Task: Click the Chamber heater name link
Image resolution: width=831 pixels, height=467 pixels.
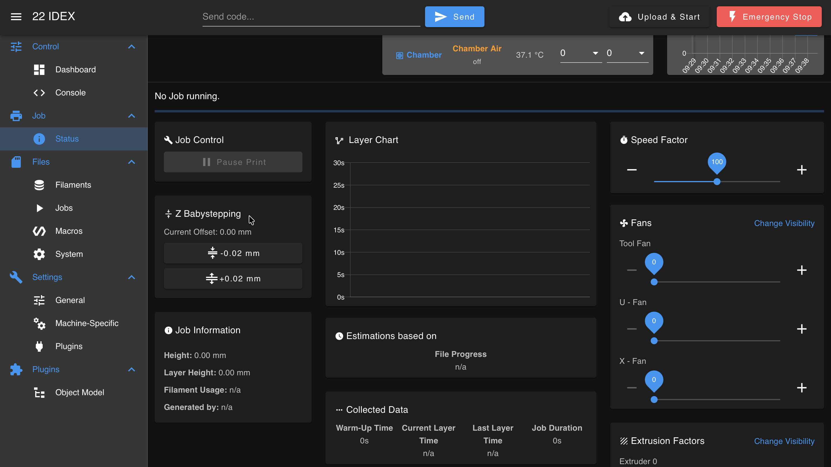Action: [x=424, y=55]
